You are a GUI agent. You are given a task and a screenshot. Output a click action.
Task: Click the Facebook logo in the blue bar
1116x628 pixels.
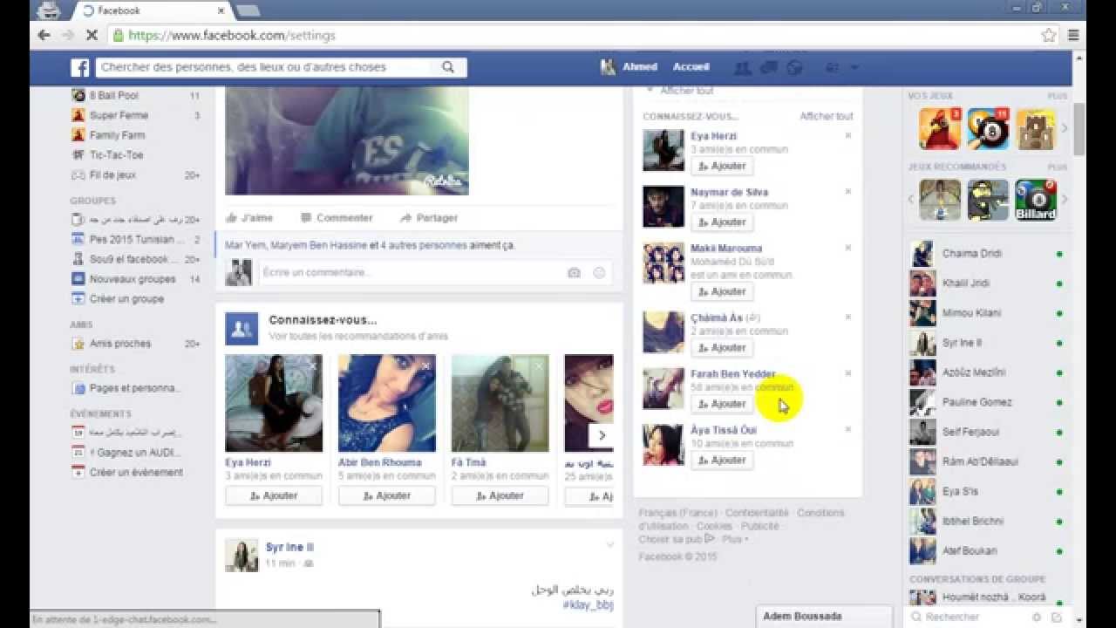(x=80, y=67)
